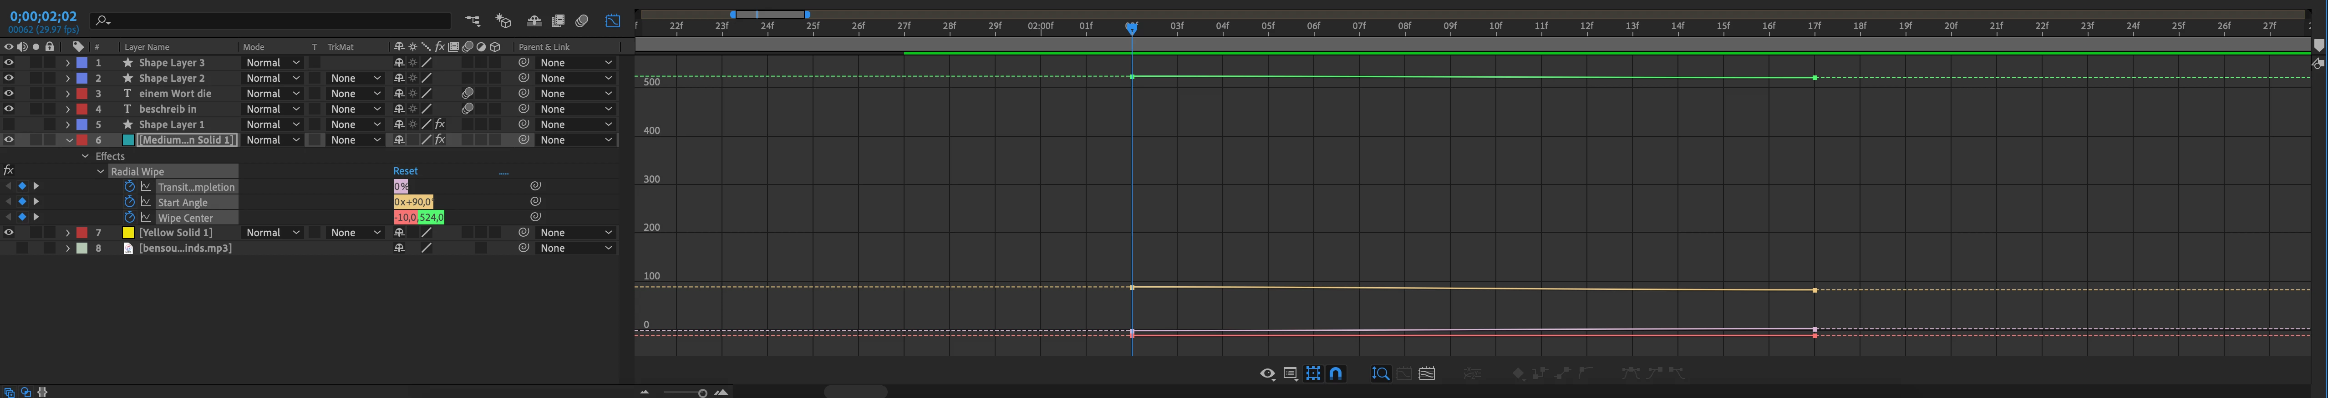This screenshot has height=398, width=2328.
Task: Expand Shape Layer 2 properties
Action: (68, 79)
